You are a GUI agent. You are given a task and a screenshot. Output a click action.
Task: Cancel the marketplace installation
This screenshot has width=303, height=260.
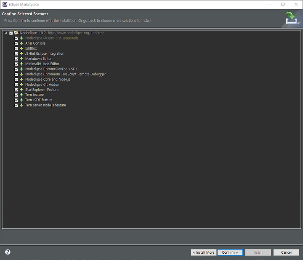[286, 252]
